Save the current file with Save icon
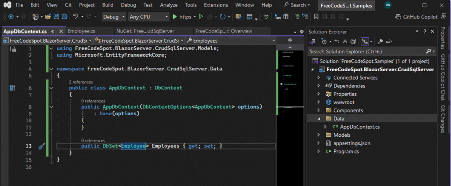 (x=56, y=17)
